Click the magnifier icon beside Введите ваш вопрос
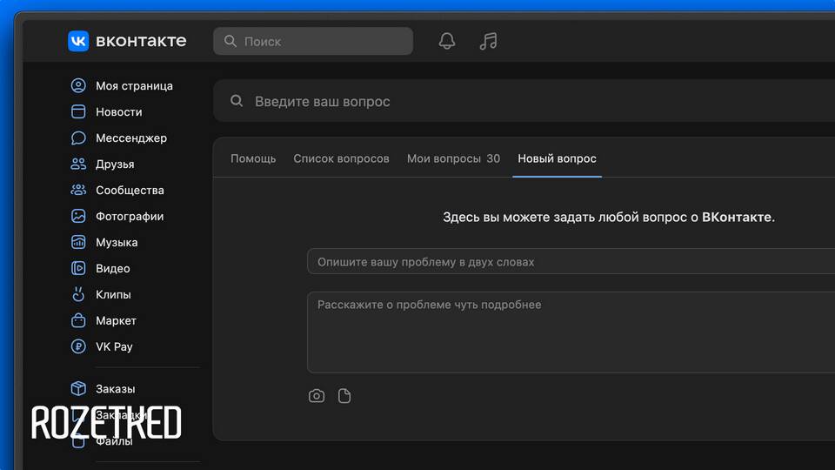 (237, 101)
